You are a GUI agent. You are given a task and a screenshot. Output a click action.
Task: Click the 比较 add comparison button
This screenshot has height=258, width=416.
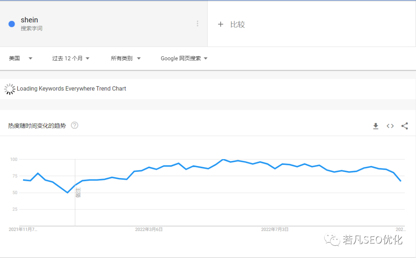click(x=237, y=24)
